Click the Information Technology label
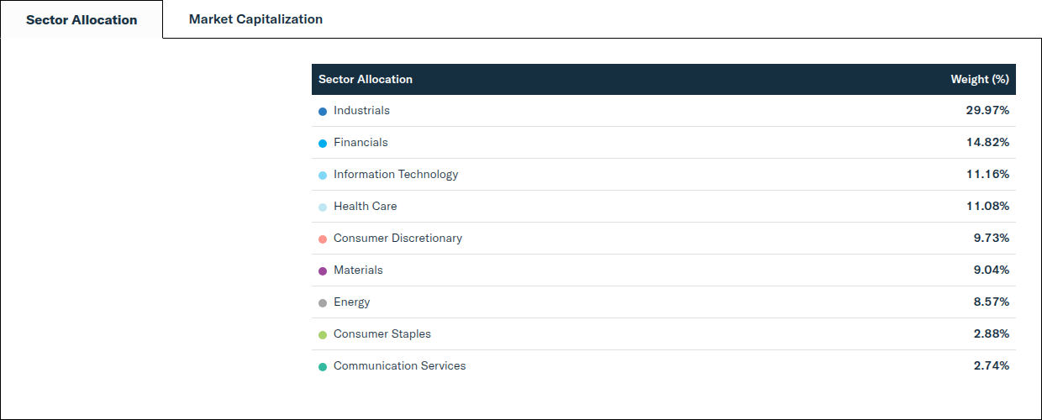 396,174
